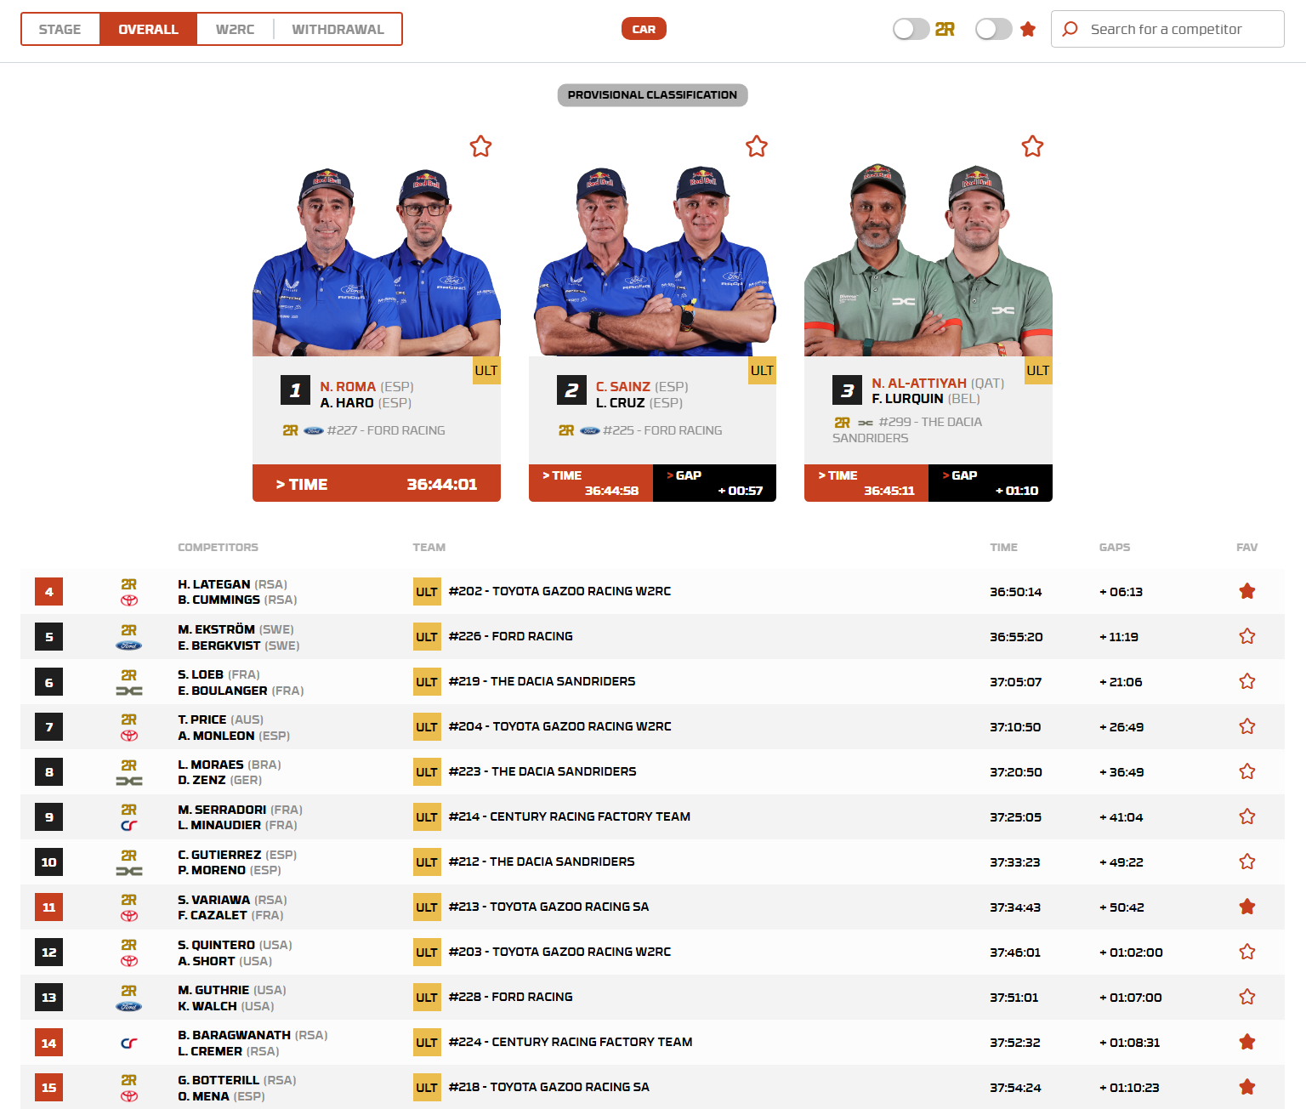The image size is (1306, 1109).
Task: Switch to the Stage tab
Action: (60, 29)
